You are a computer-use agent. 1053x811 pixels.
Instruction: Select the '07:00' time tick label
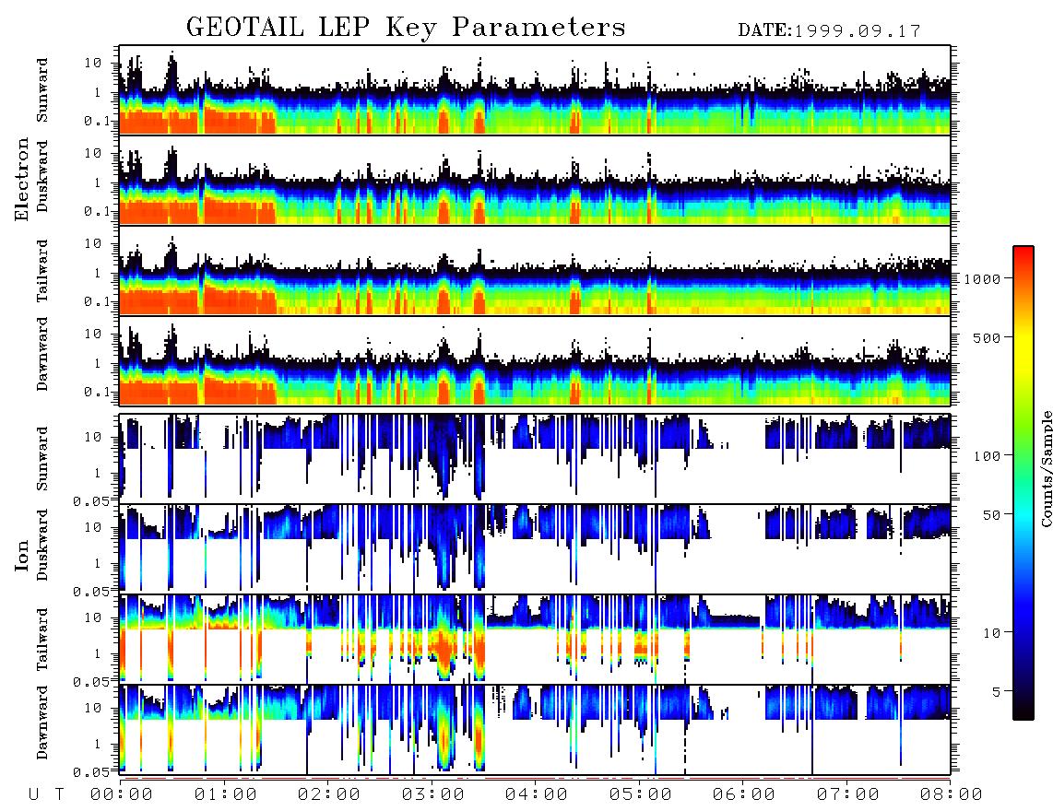pyautogui.click(x=848, y=794)
